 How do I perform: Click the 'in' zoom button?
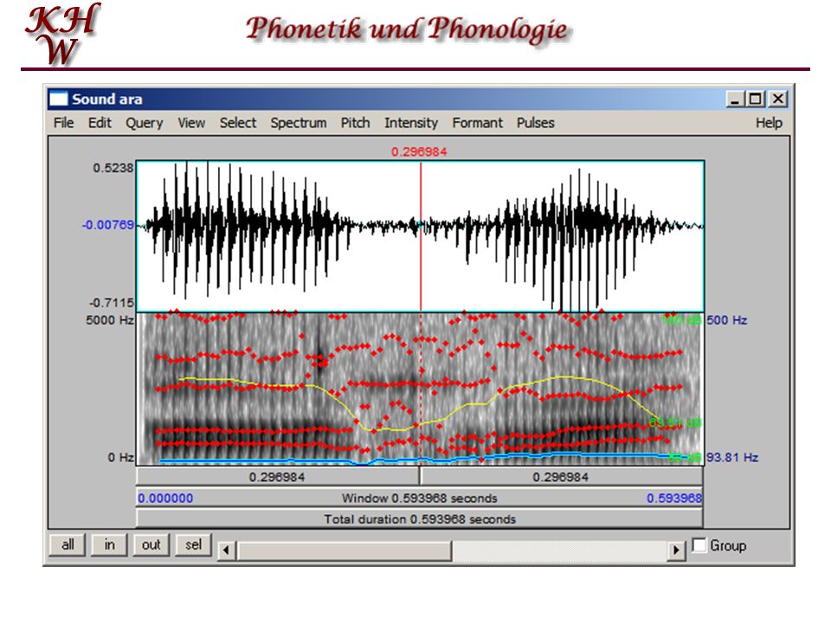109,545
